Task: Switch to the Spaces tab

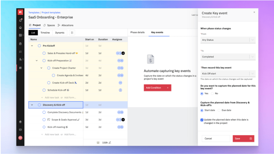Action: (49, 25)
